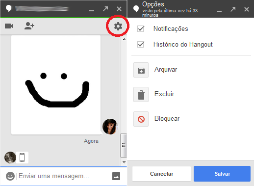
Task: Minimize the chat conversation window
Action: 92,11
